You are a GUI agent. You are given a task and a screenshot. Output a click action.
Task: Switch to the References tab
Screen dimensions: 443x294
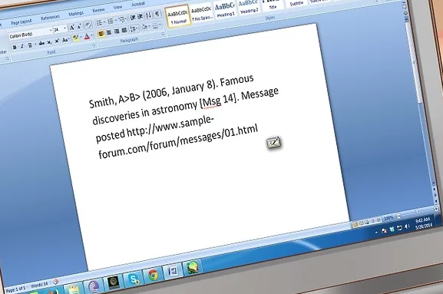click(50, 18)
